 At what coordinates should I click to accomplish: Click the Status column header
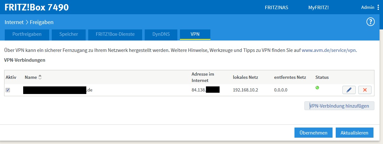pos(322,77)
